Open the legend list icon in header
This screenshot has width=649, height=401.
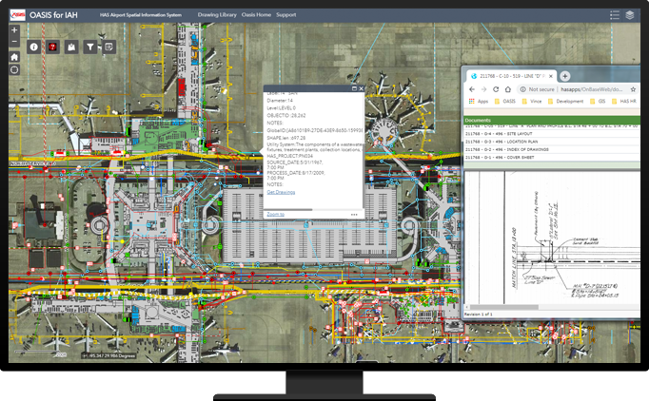click(615, 15)
